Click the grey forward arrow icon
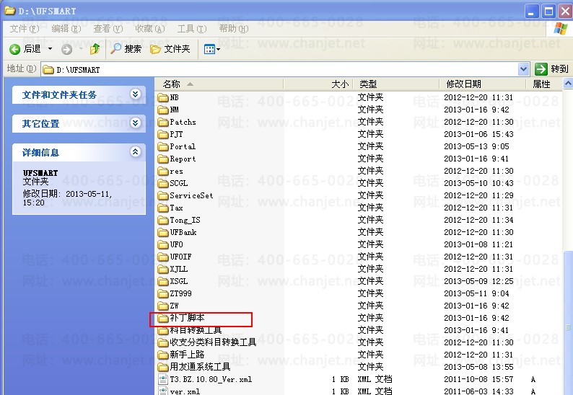573x395 pixels. click(x=66, y=49)
